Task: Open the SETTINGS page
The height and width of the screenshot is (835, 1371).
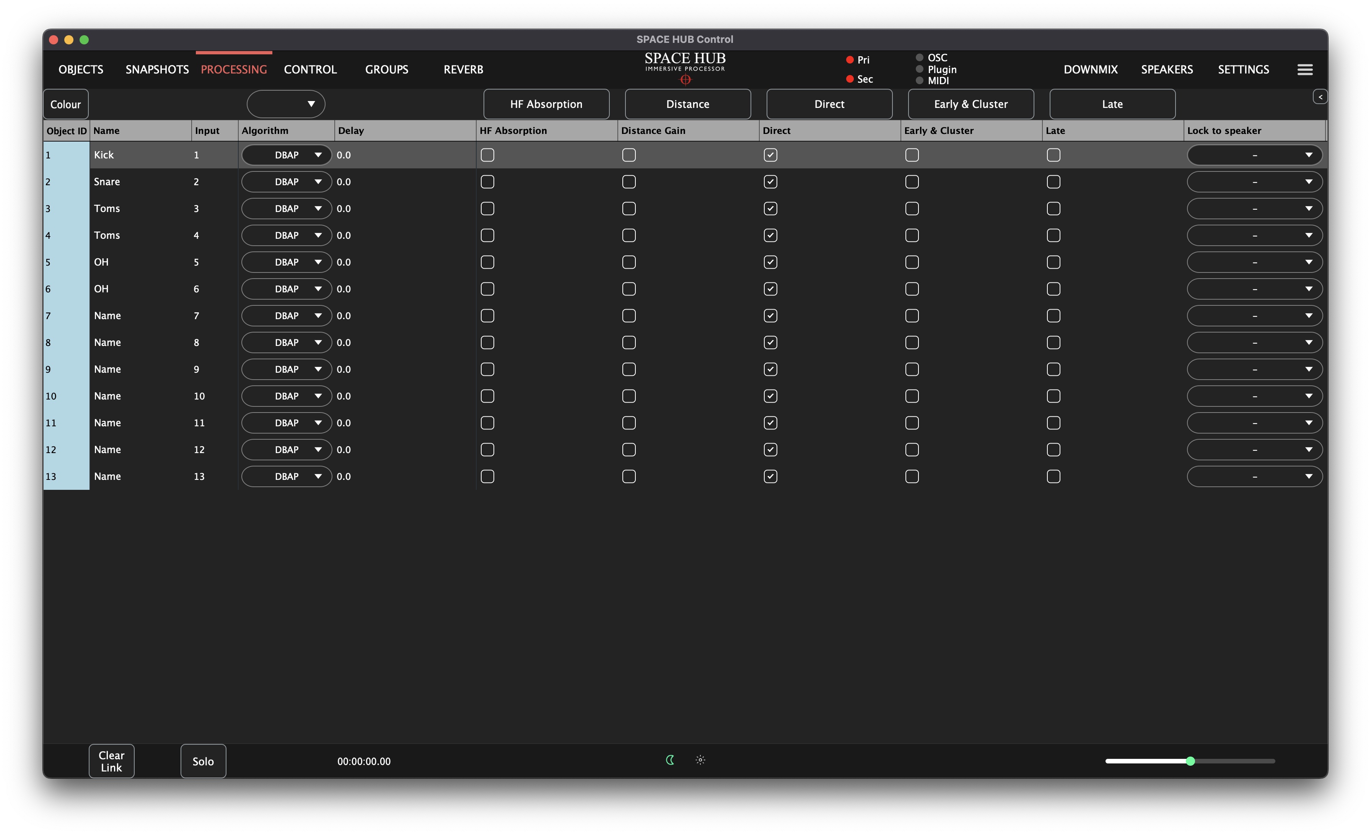Action: 1244,70
